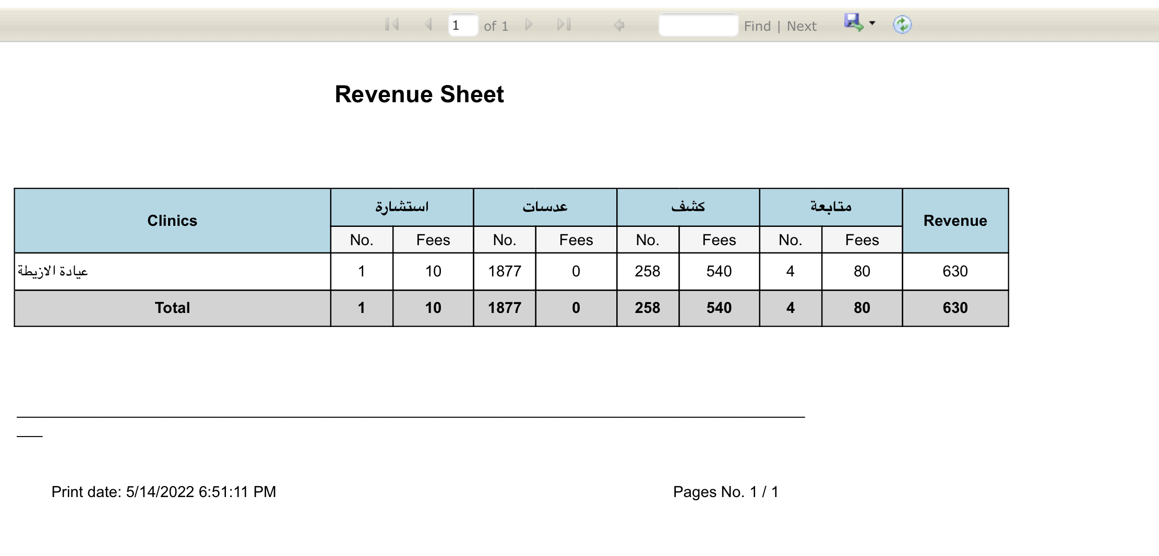Click the Find link
The image size is (1159, 556).
point(757,26)
